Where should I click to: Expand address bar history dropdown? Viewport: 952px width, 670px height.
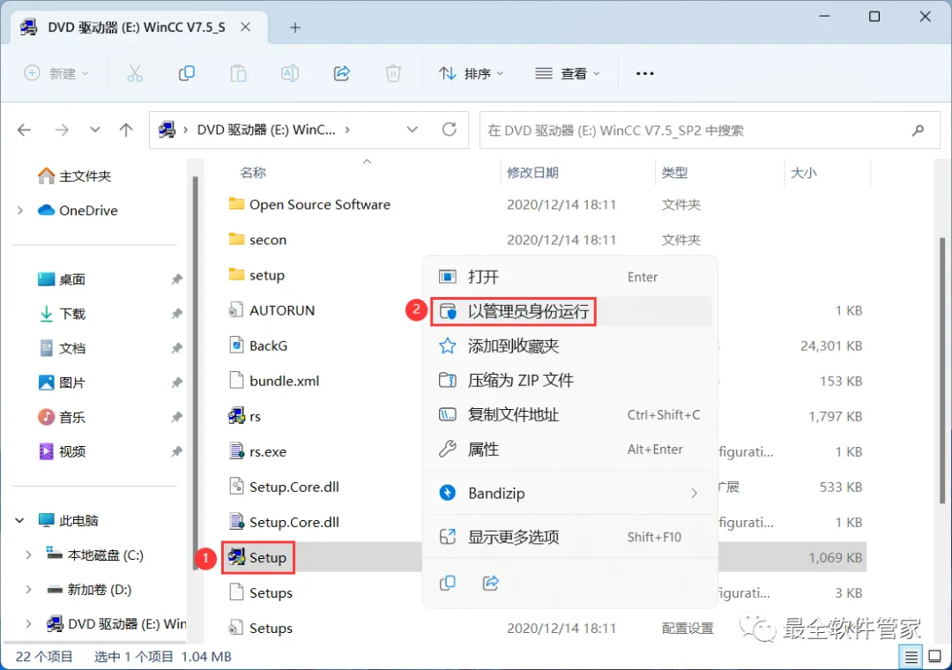click(x=413, y=130)
